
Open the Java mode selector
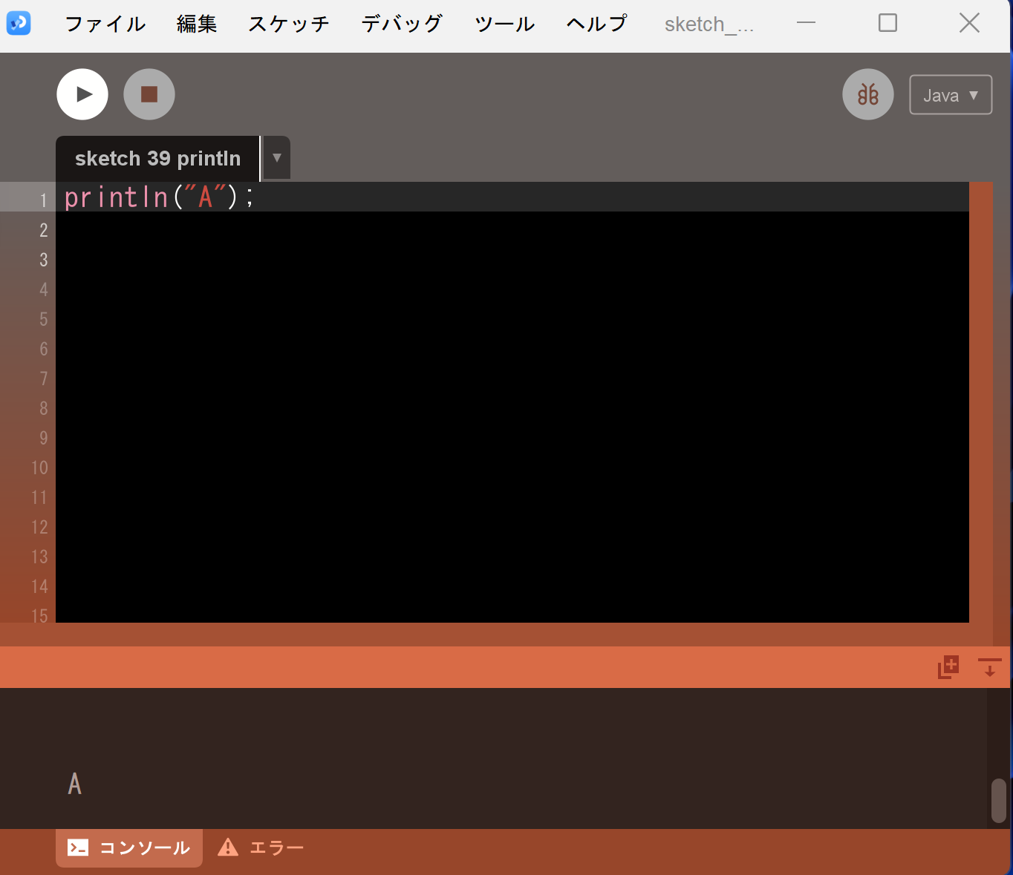click(951, 94)
